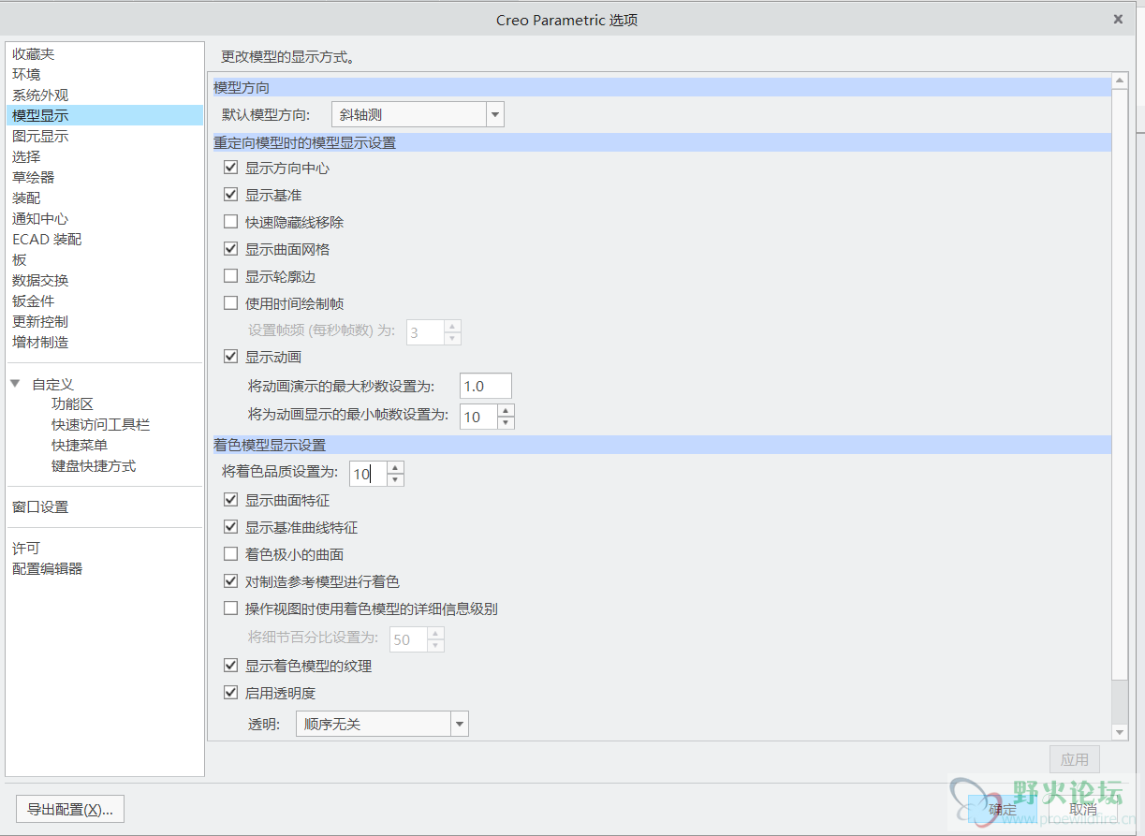Select 增材制造 category

40,343
